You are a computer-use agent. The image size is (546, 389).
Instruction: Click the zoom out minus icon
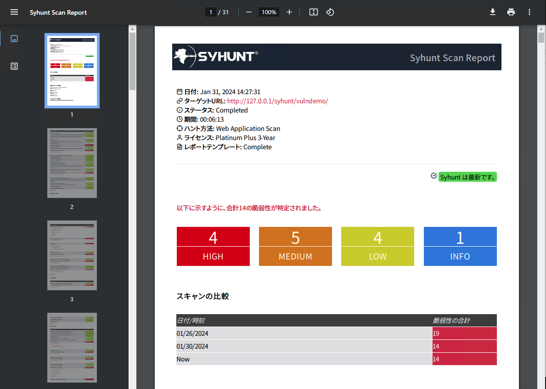coord(248,12)
